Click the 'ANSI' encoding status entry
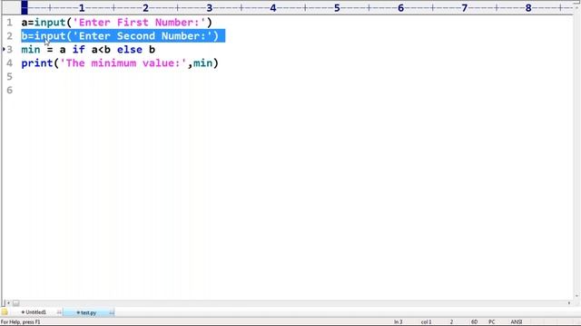This screenshot has height=326, width=581. point(517,322)
